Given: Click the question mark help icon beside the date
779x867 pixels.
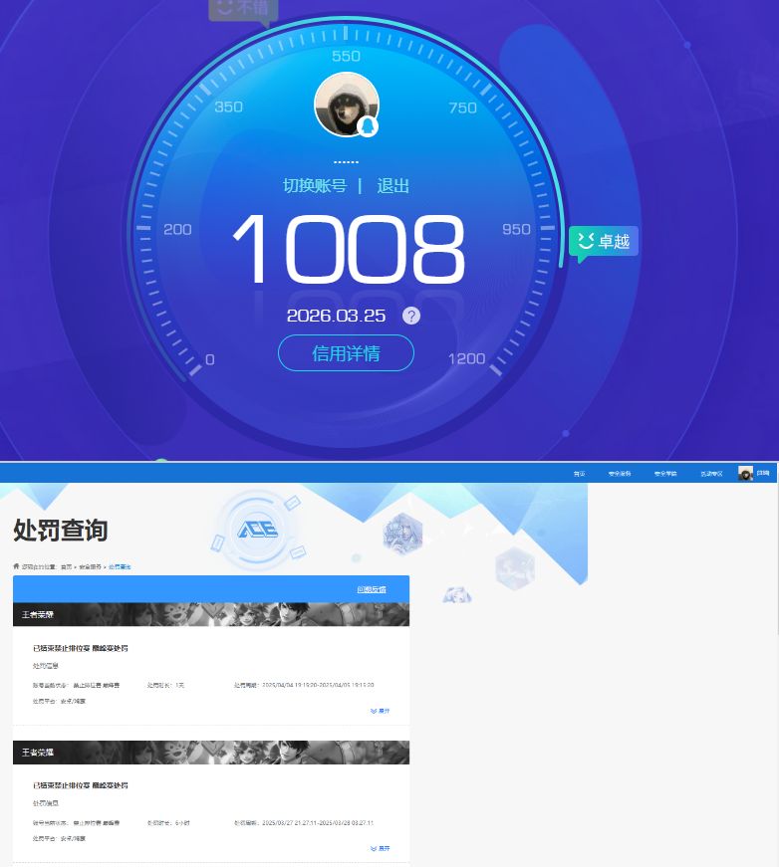Looking at the screenshot, I should pyautogui.click(x=411, y=316).
